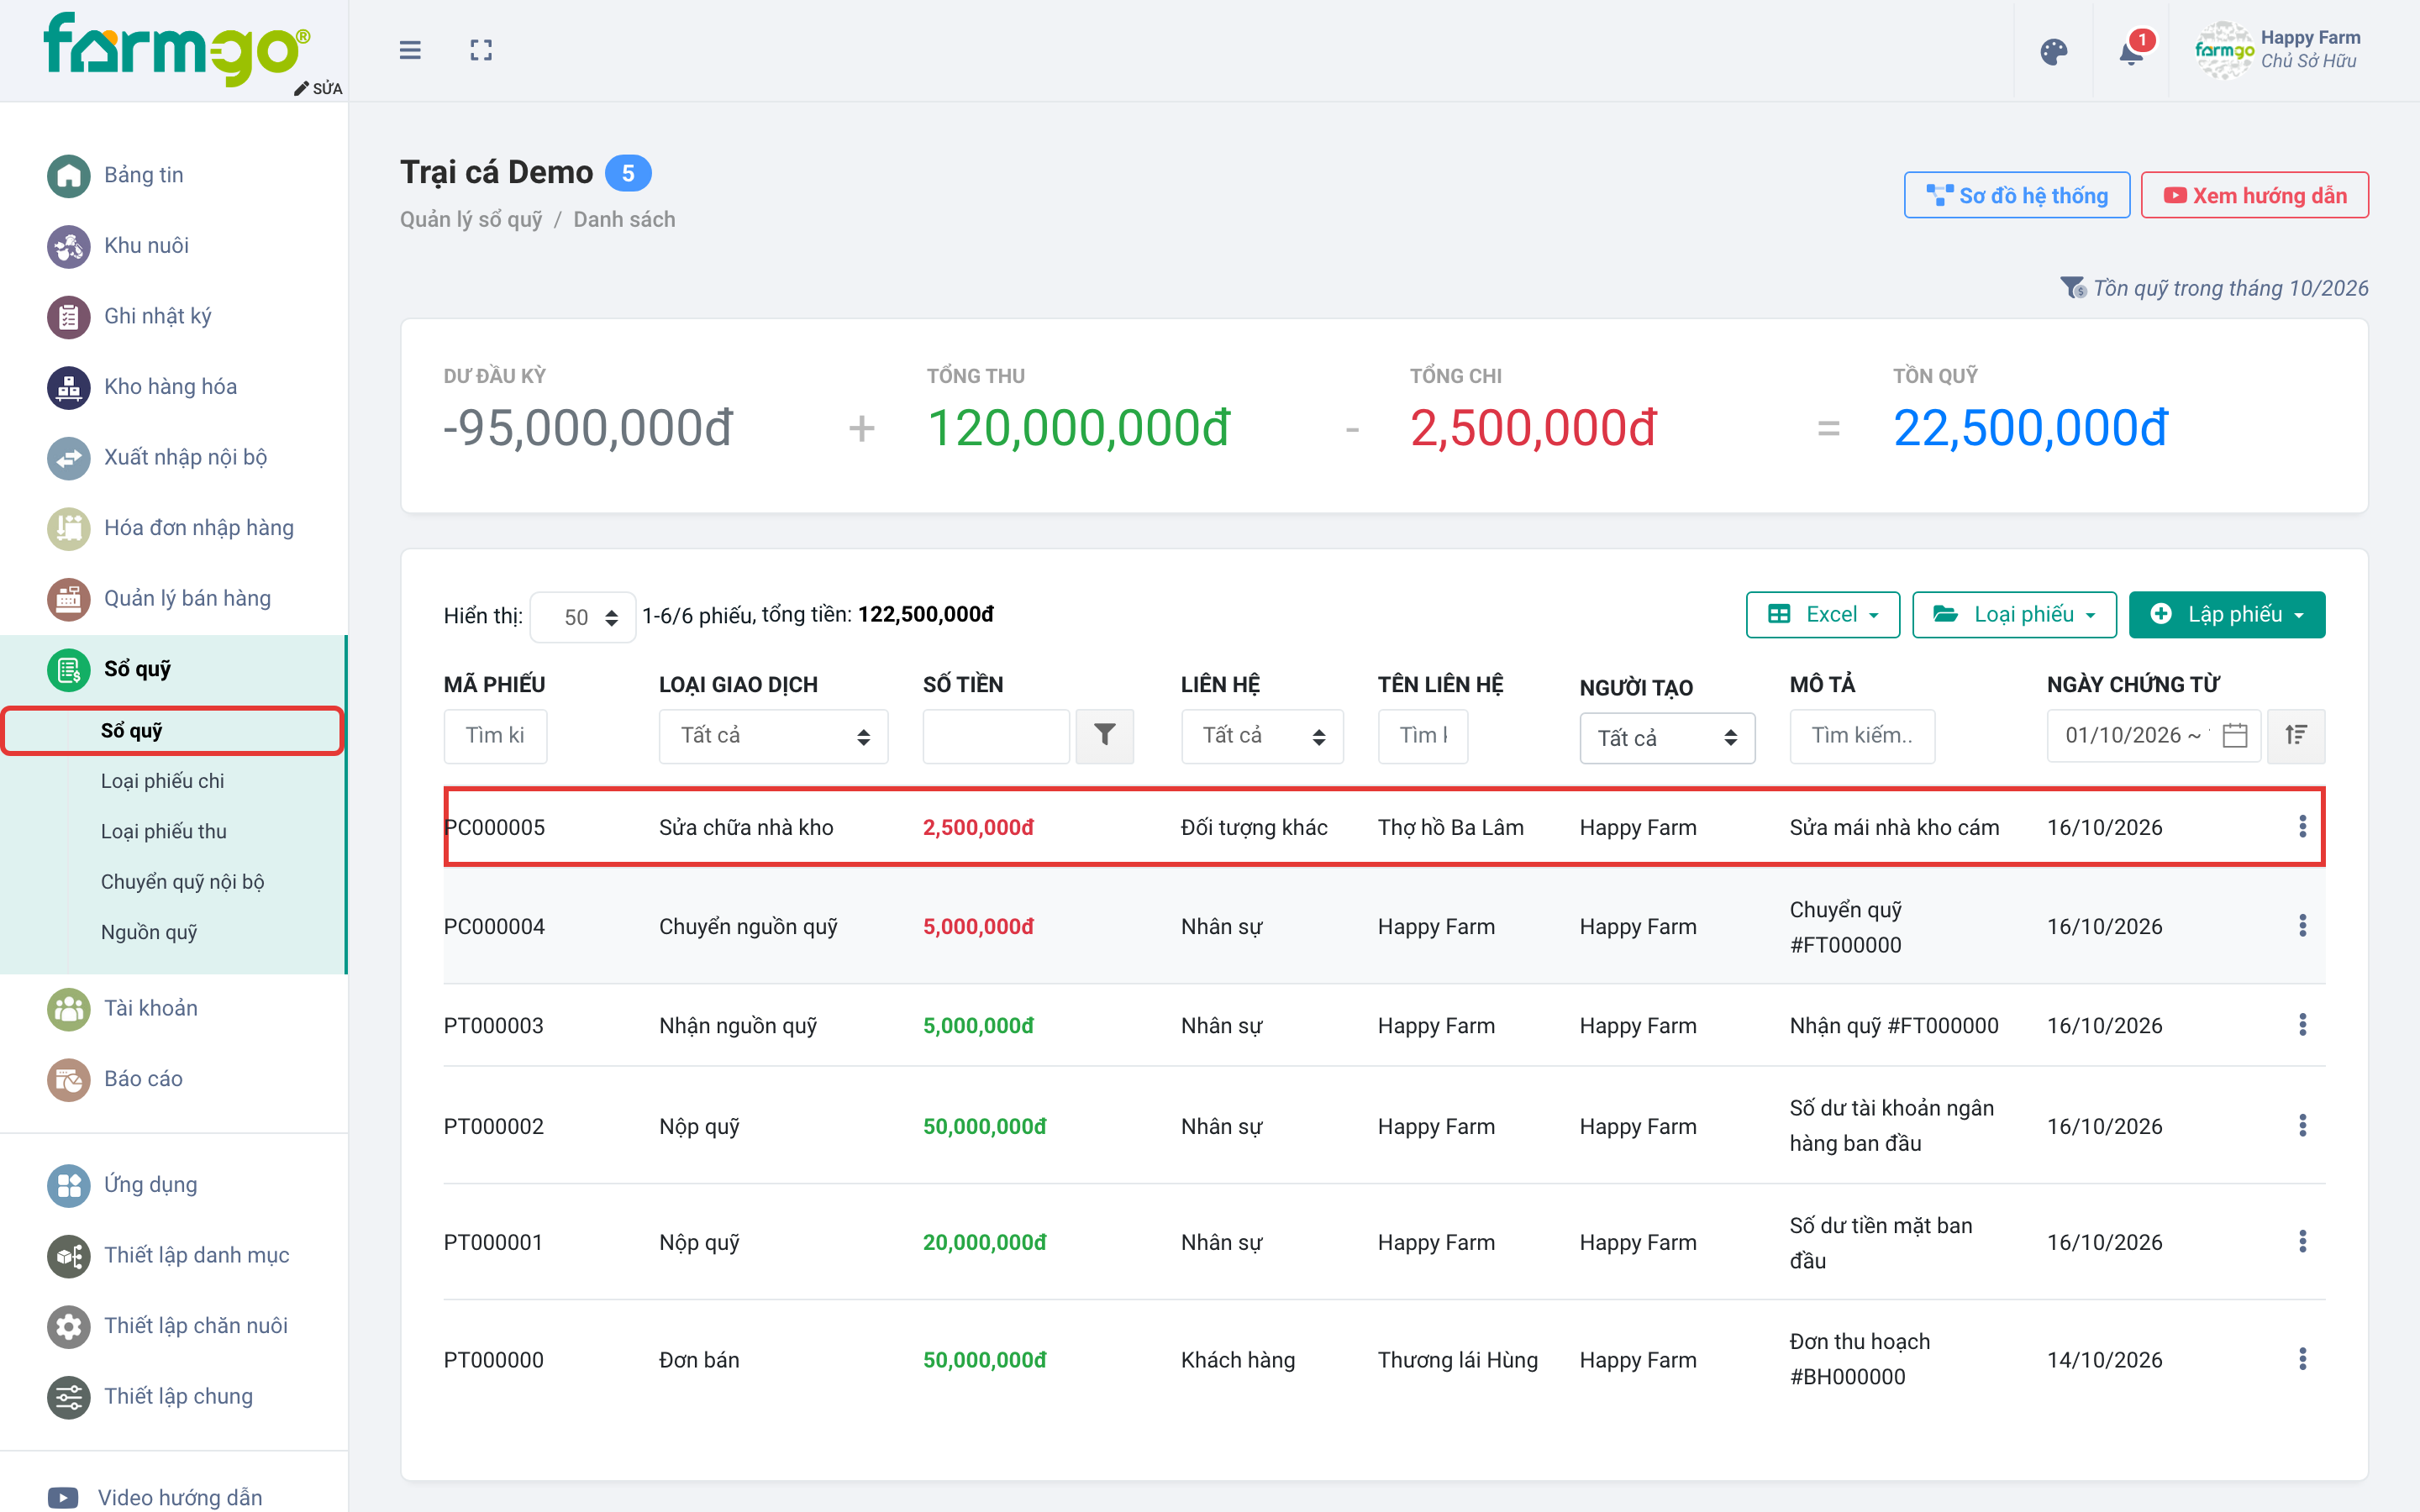This screenshot has height=1512, width=2420.
Task: Click the Quản lý bán hàng register icon
Action: pyautogui.click(x=68, y=599)
